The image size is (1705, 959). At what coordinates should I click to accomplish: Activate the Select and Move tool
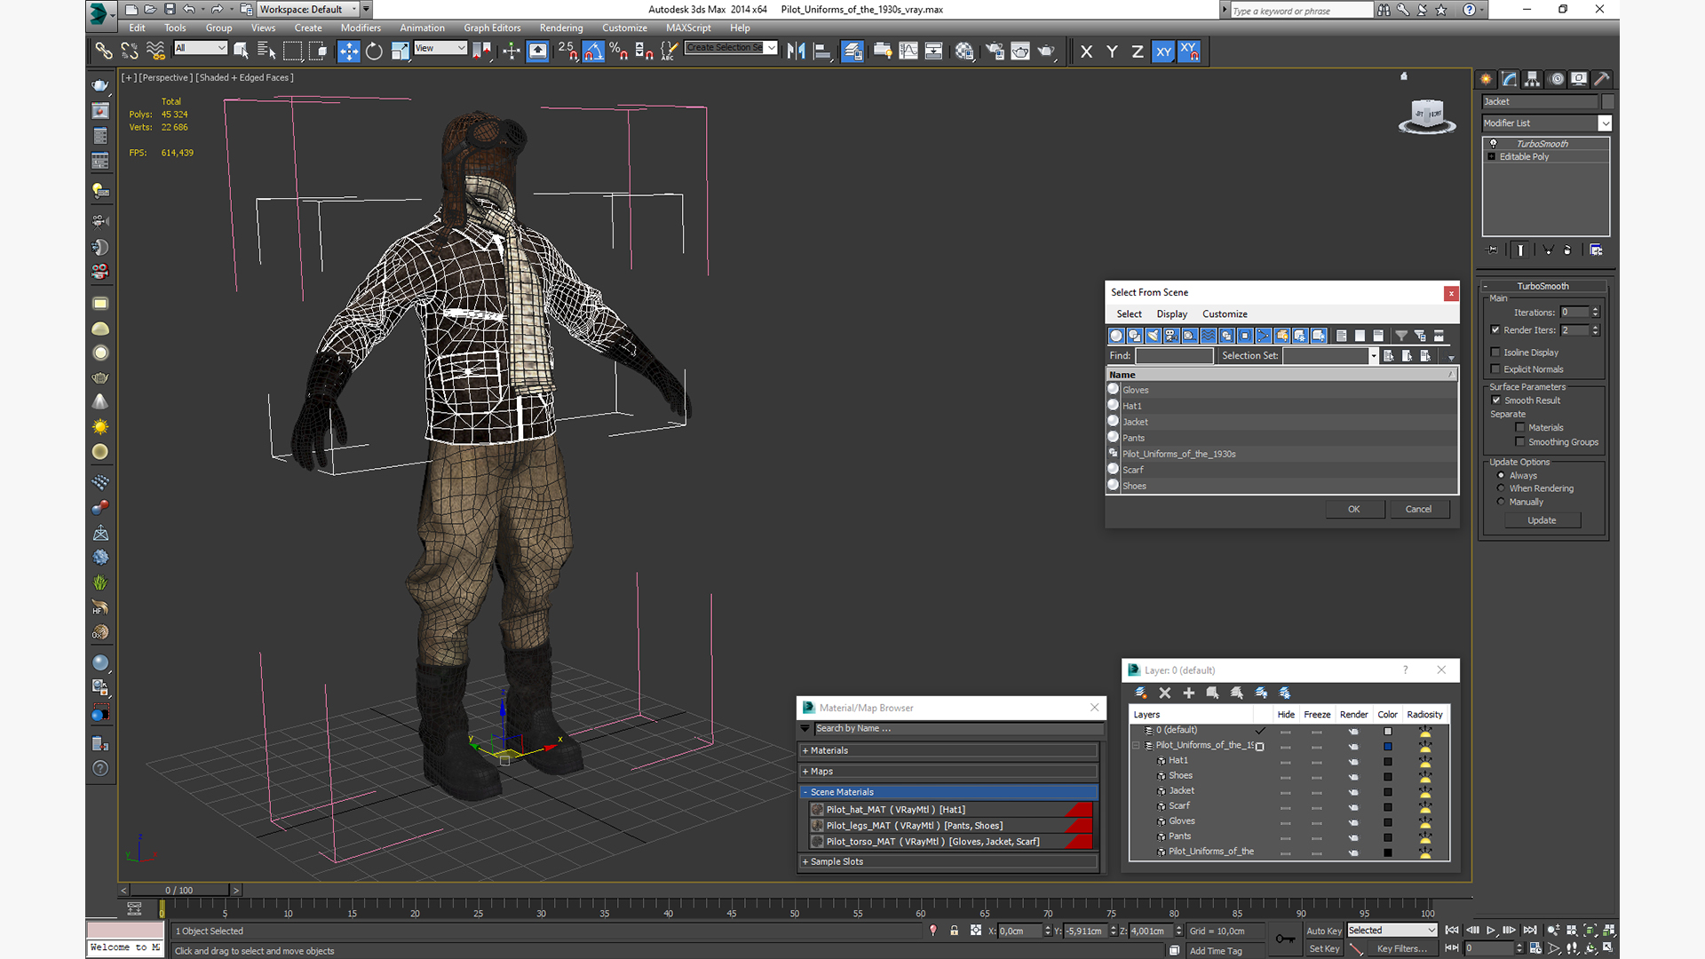click(349, 52)
